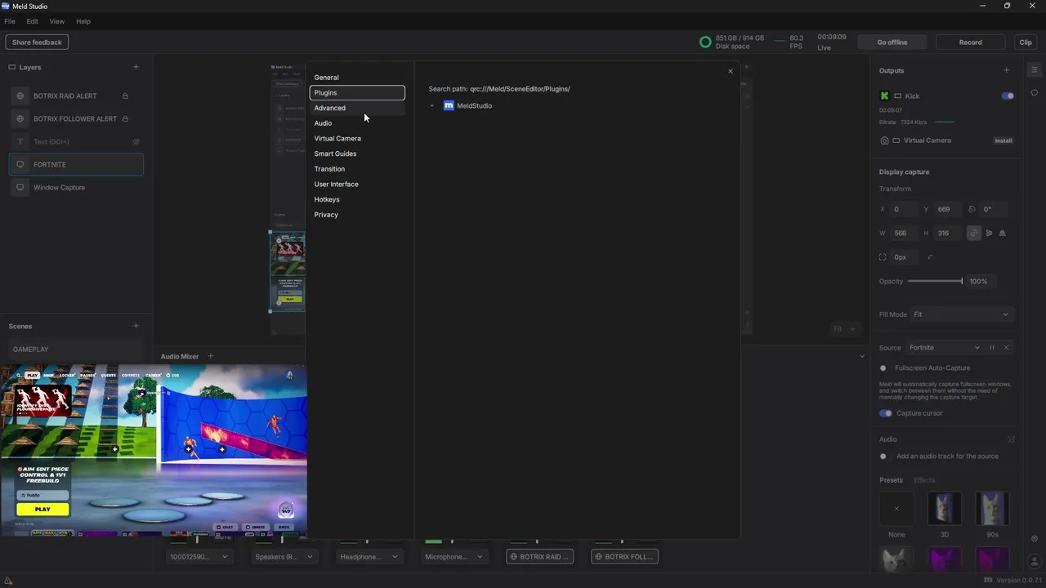
Task: Collapse the Audio Mixer panel chevron
Action: 861,356
